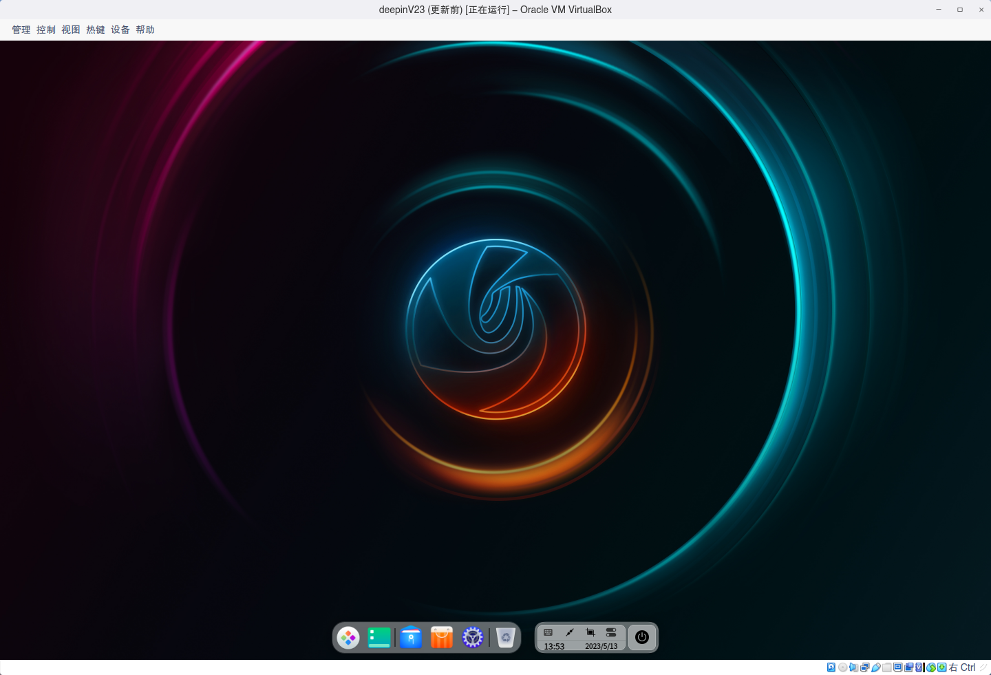
Task: Click the 2023/5/13 date display
Action: 601,646
